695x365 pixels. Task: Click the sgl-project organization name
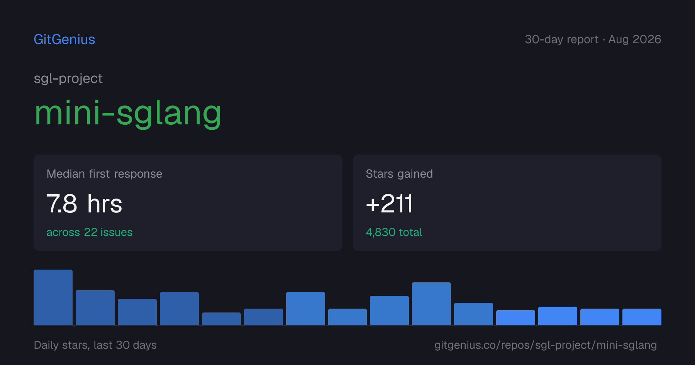(x=68, y=78)
